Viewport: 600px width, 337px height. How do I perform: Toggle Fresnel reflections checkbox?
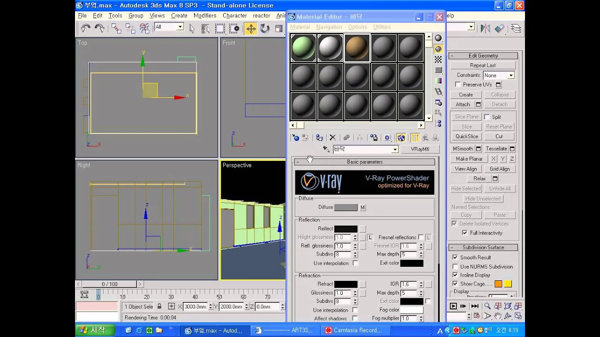(420, 237)
